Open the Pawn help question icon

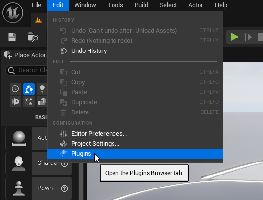(64, 188)
